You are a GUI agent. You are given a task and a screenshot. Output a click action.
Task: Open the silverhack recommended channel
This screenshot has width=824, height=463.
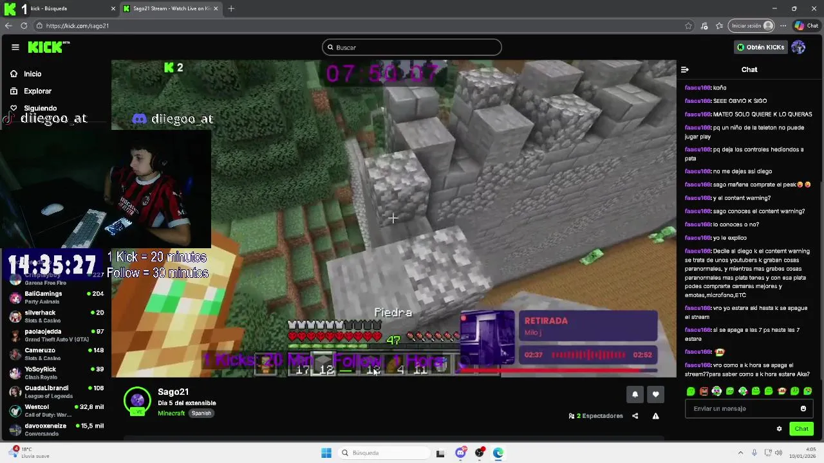point(56,316)
